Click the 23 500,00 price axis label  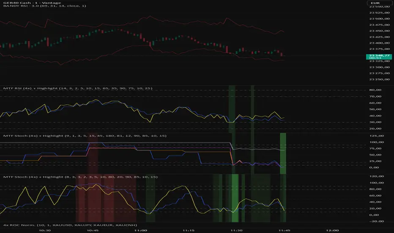tap(380, 19)
